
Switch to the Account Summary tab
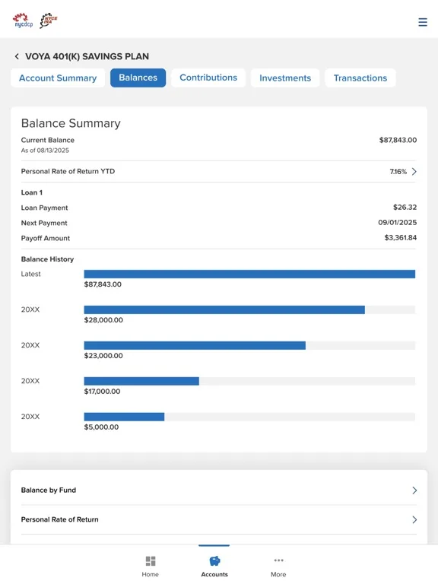pos(58,78)
